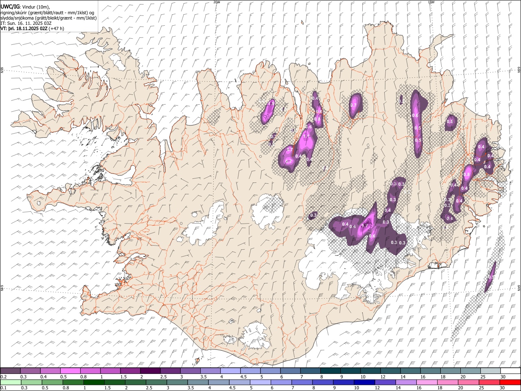The image size is (521, 391).
Task: Click the "15W" longitude label
Action: [431, 2]
